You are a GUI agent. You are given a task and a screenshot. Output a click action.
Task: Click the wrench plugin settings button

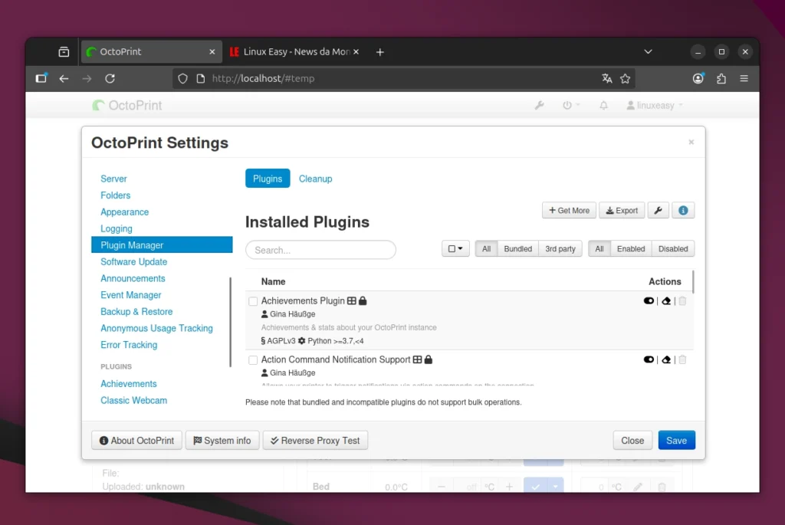tap(659, 211)
